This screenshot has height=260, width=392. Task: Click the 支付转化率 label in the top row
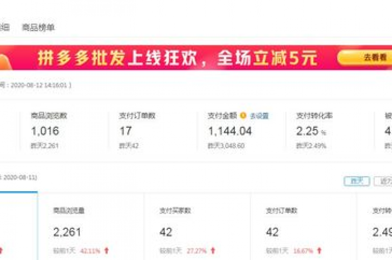coord(314,116)
